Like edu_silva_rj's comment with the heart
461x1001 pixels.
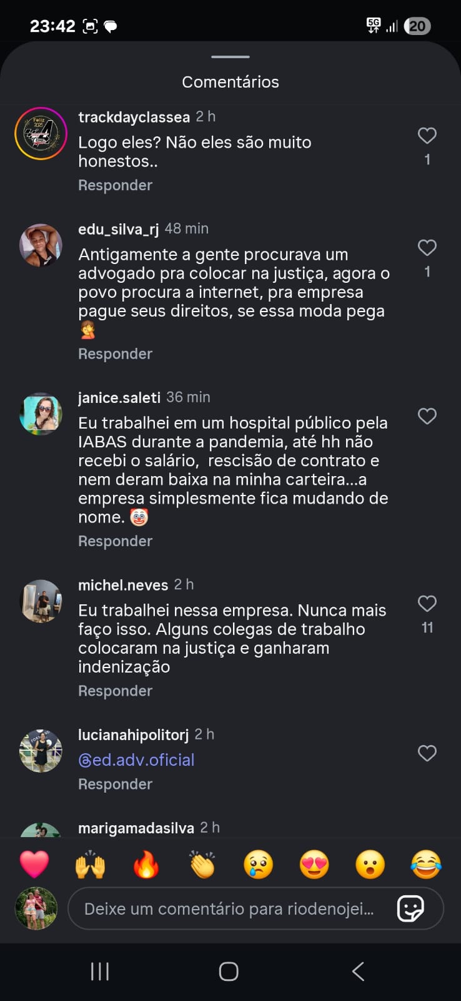427,248
